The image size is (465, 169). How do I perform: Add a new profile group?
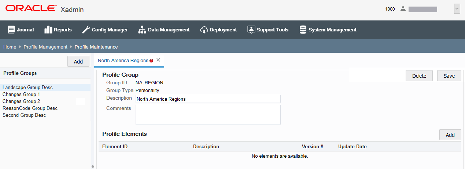pyautogui.click(x=78, y=62)
